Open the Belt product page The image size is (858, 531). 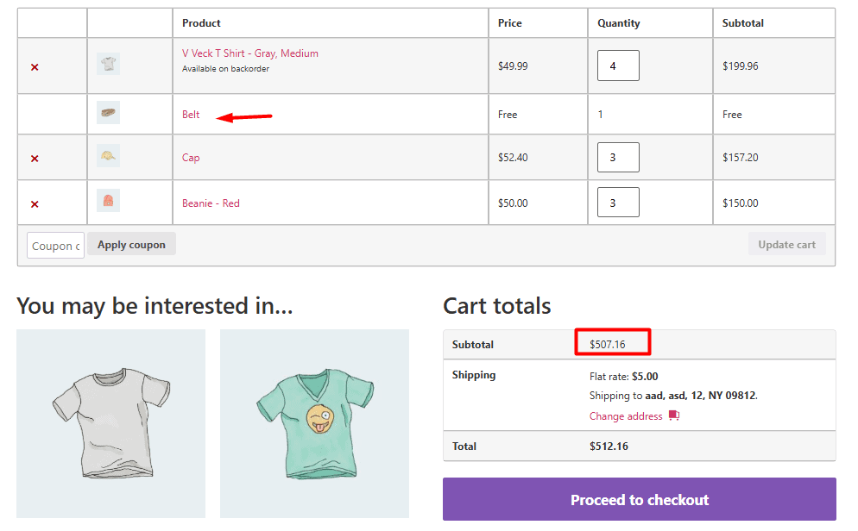tap(190, 114)
